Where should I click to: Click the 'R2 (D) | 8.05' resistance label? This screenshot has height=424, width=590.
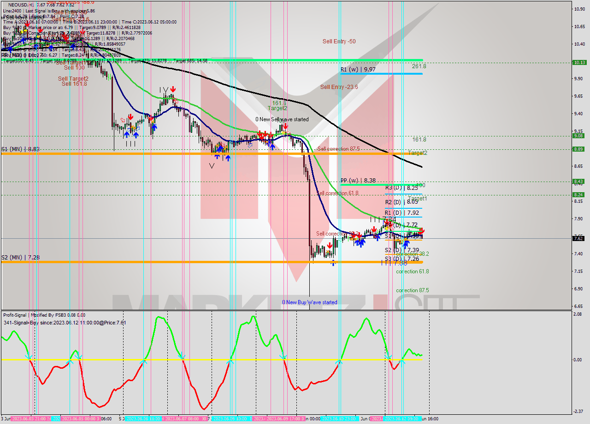tap(401, 202)
